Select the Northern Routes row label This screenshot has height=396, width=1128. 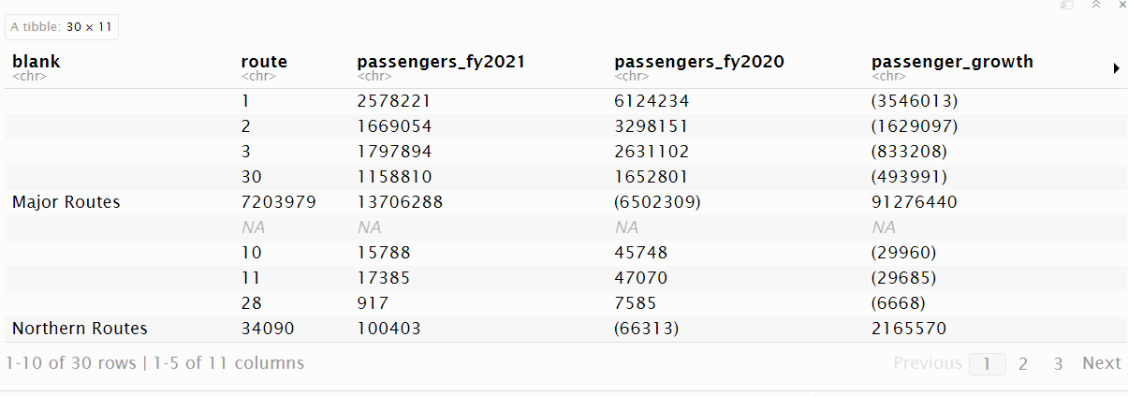pos(80,328)
